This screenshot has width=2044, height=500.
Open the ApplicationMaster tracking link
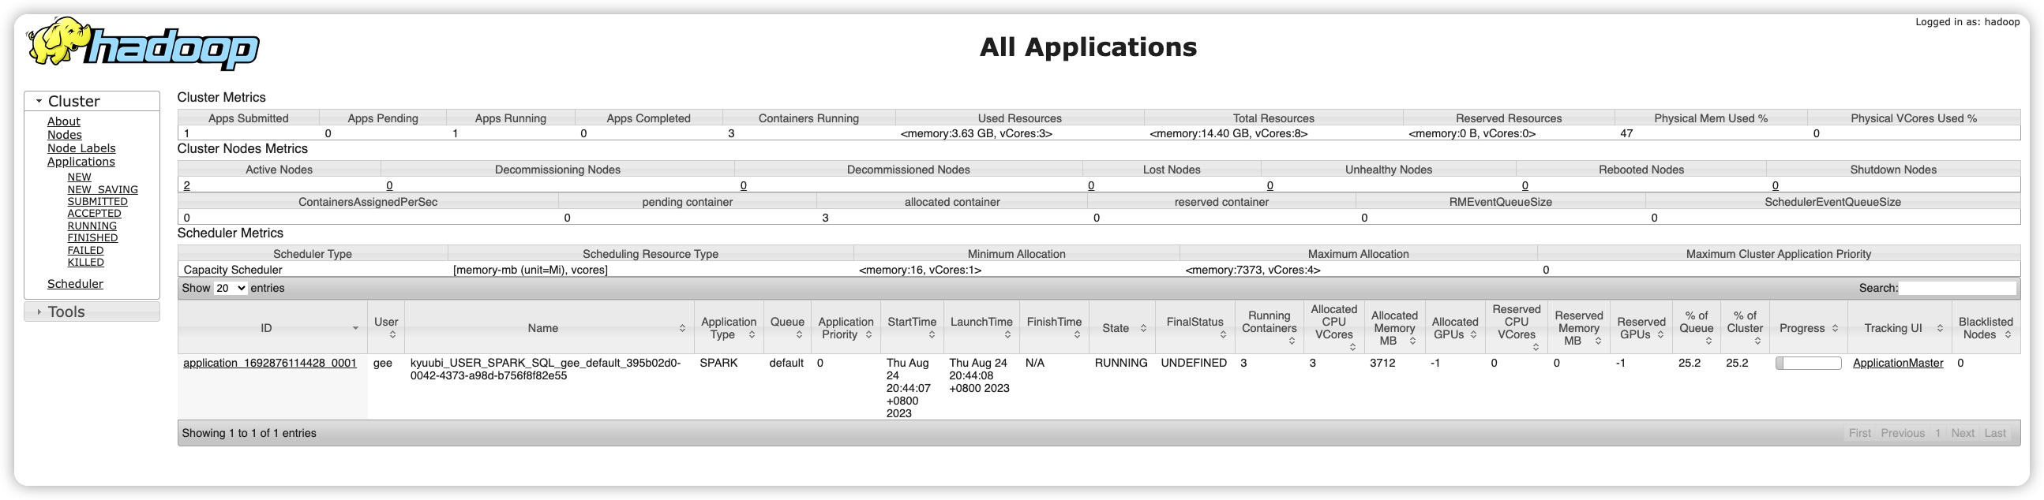click(1897, 363)
